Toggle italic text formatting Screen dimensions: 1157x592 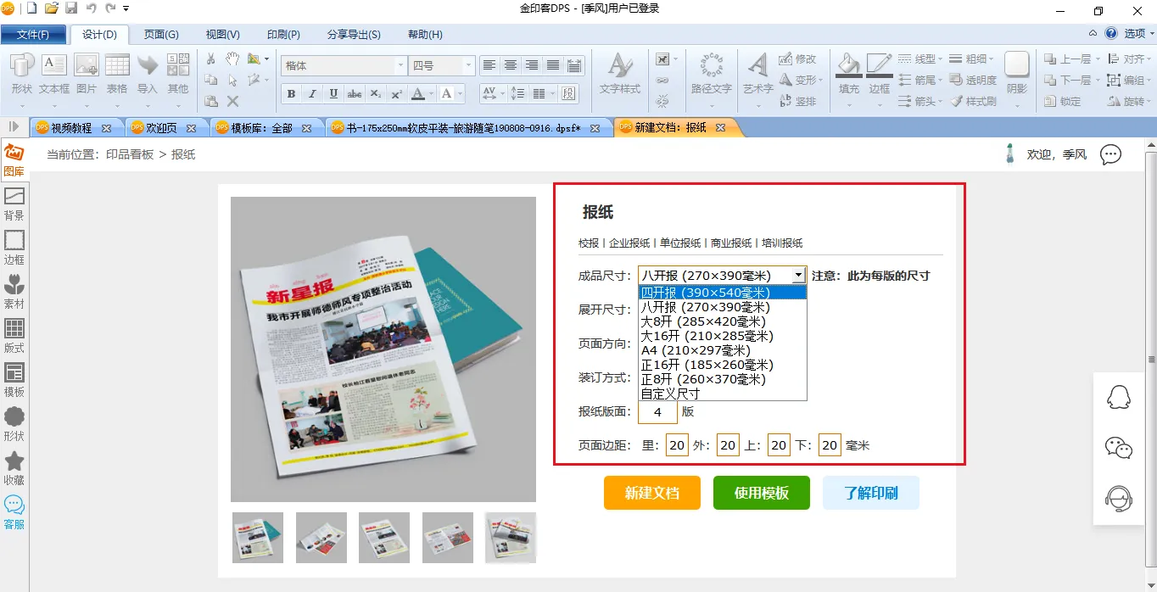(x=312, y=94)
